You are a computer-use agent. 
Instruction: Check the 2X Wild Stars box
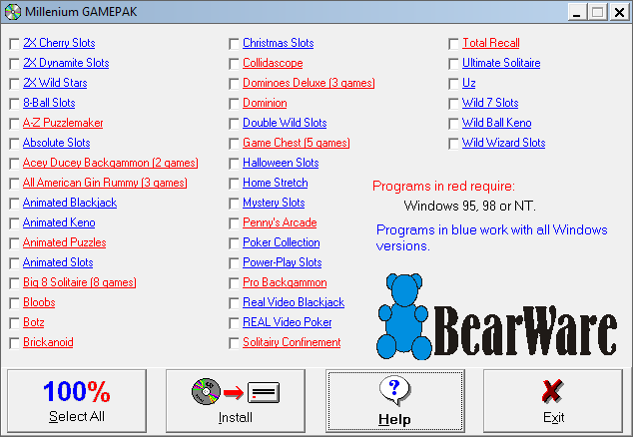(14, 84)
